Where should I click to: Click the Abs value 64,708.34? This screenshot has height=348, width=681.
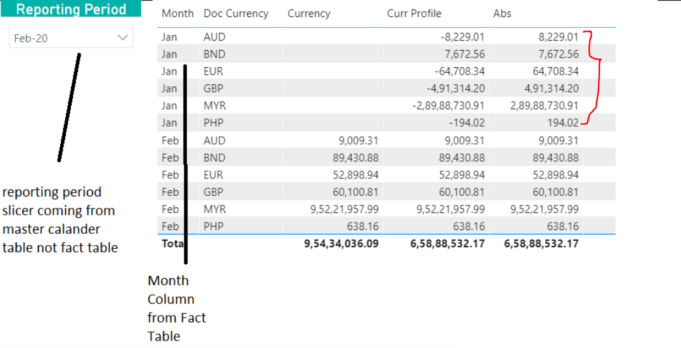click(555, 71)
